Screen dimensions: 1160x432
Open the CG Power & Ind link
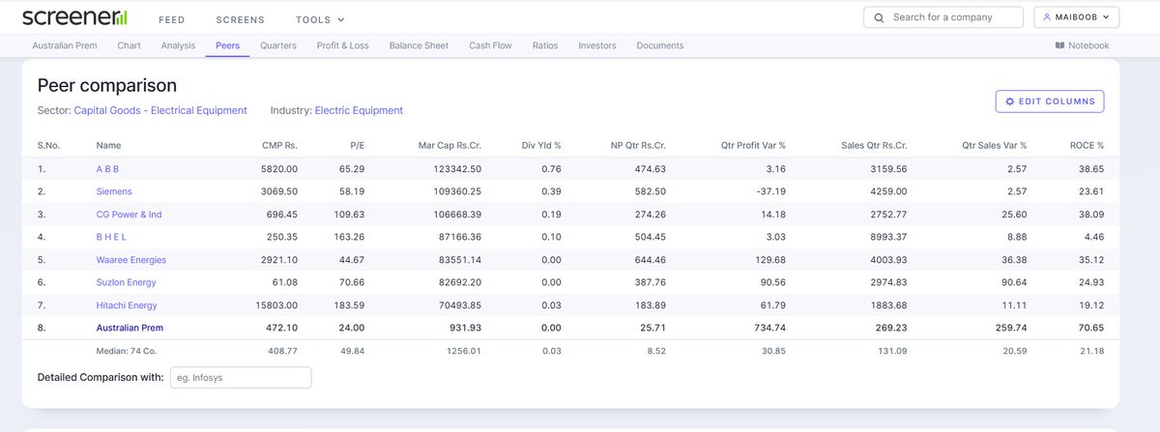coord(129,215)
